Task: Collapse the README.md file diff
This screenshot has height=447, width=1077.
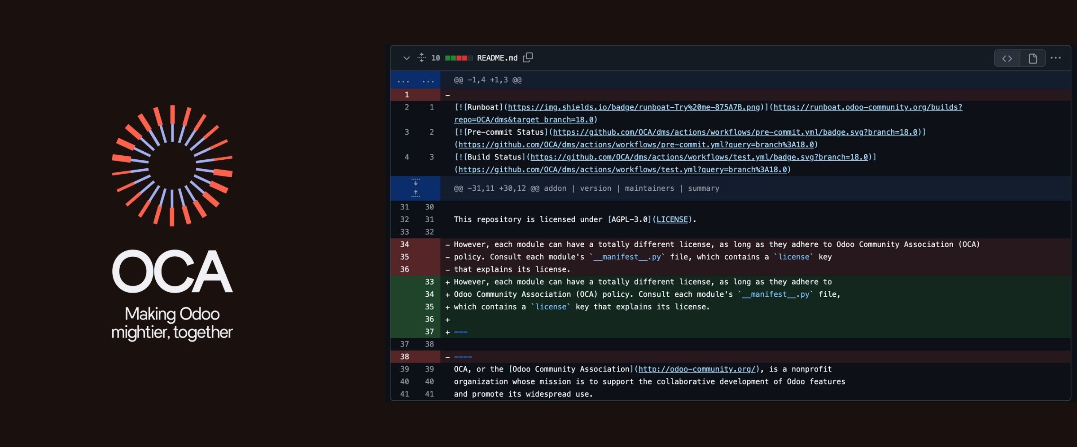Action: [406, 58]
